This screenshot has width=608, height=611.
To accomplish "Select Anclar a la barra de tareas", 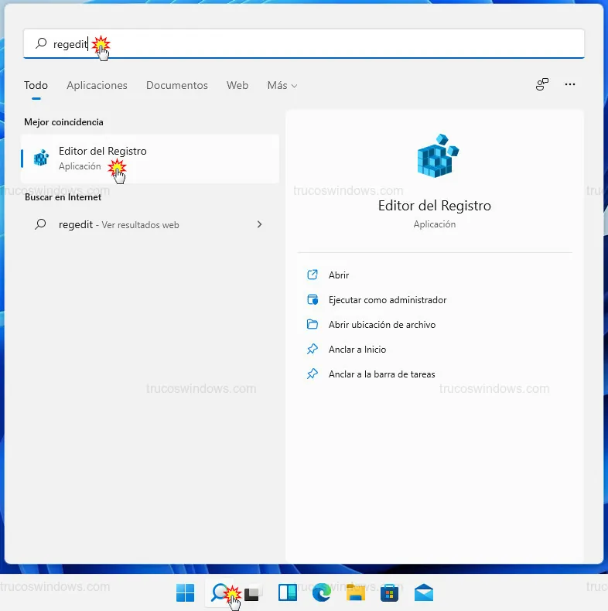I will [381, 374].
